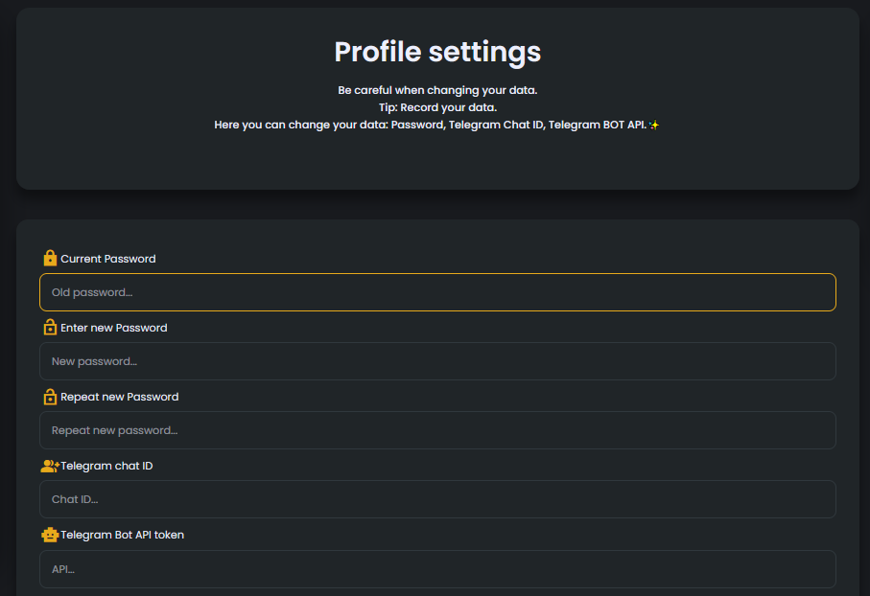Click into the New password field
The height and width of the screenshot is (596, 870).
[437, 361]
